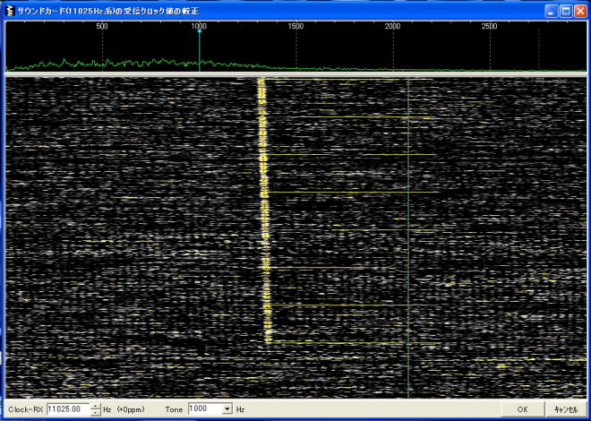Screen dimensions: 591x421
Task: Click the 500 label on the frequency scale
Action: point(101,26)
